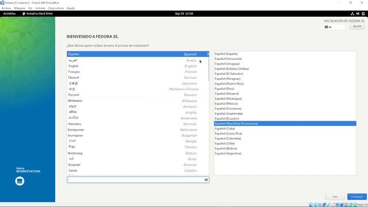368x207 pixels.
Task: Select the Deutsch German row
Action: point(138,78)
